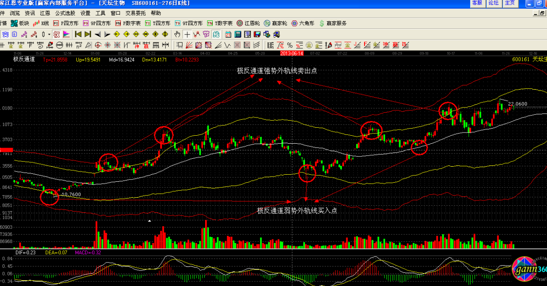Screen dimensions: 547x286
Task: Open the 设置 menu
Action: point(85,13)
